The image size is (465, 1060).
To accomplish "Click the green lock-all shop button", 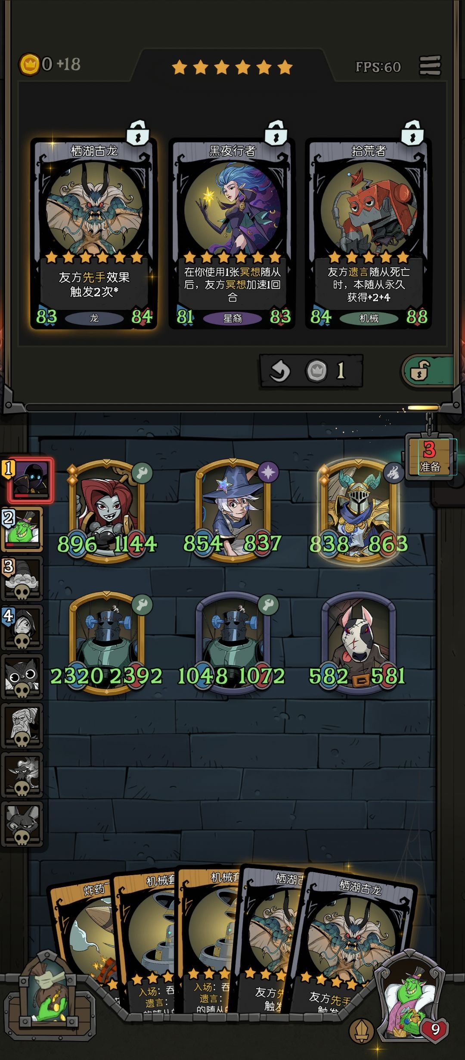I will [x=428, y=371].
